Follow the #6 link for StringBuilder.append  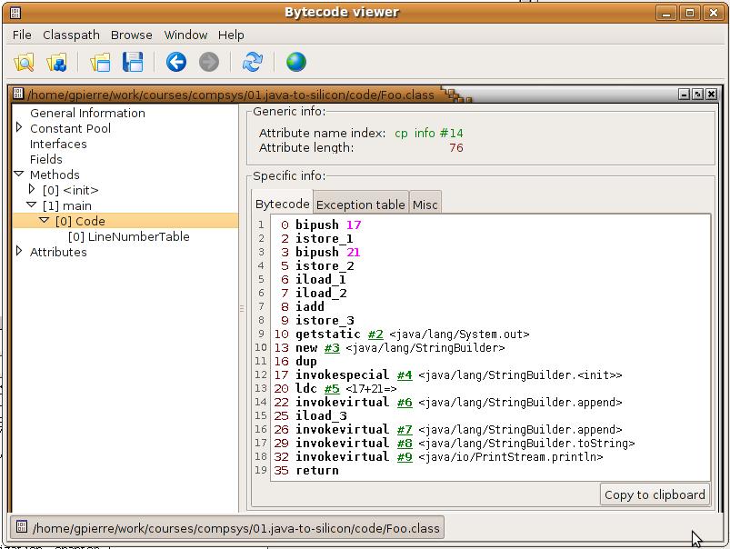(x=405, y=403)
